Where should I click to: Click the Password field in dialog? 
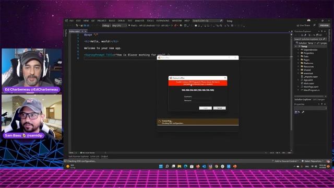202,101
